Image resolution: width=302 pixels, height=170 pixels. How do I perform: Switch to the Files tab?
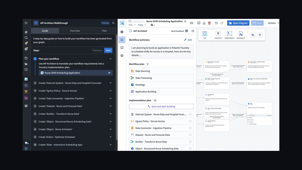point(104,31)
